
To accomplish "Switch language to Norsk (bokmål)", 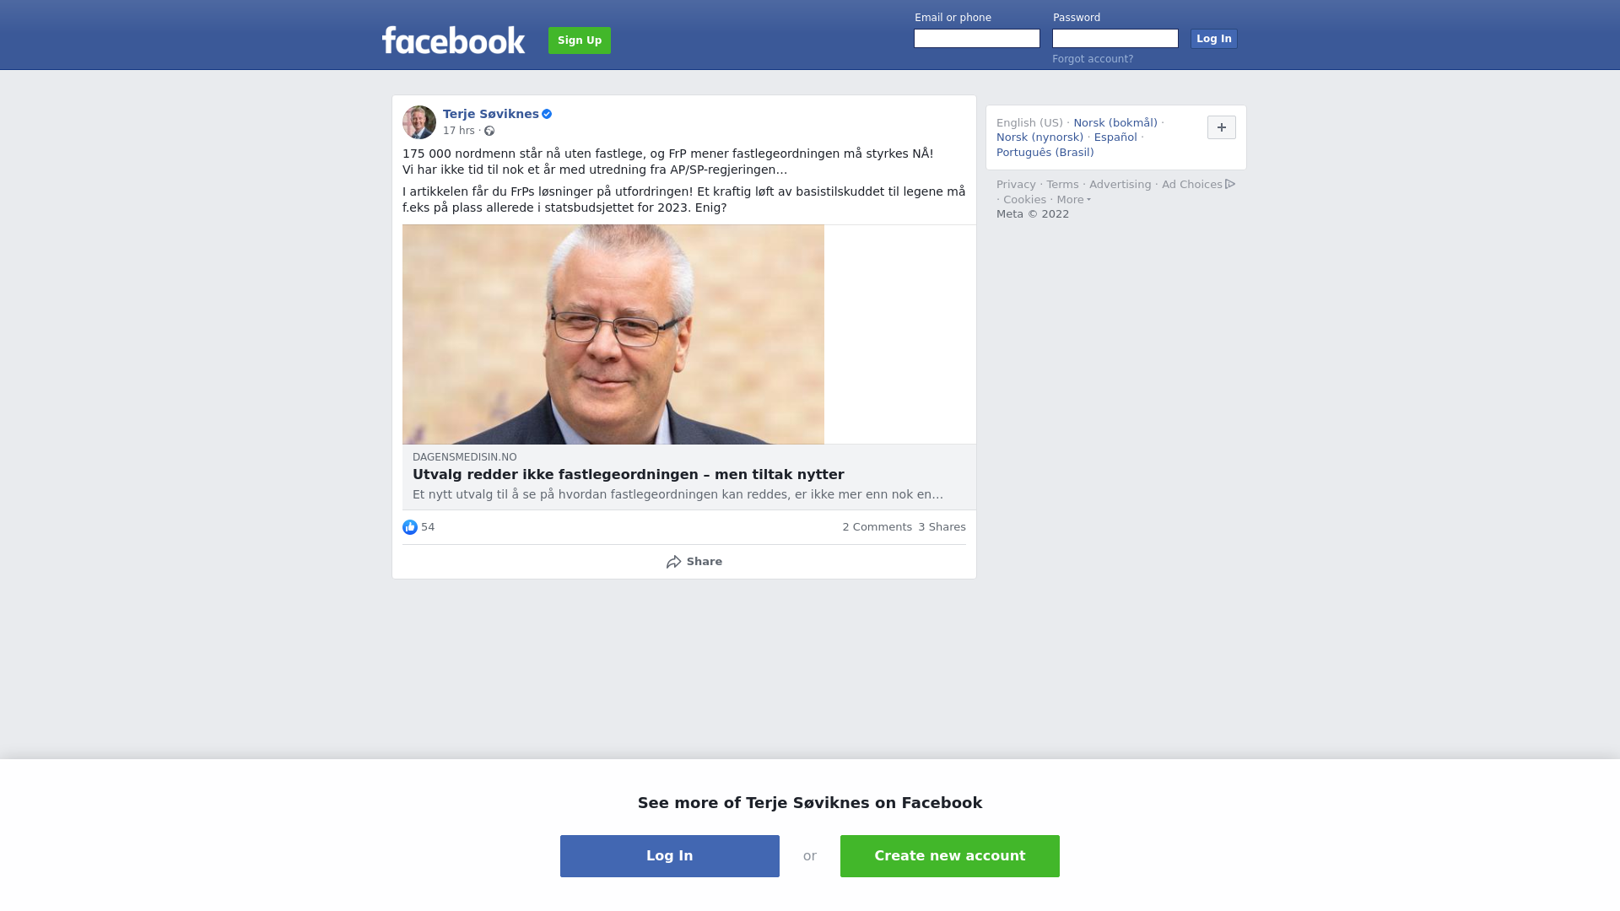I will pos(1115,123).
